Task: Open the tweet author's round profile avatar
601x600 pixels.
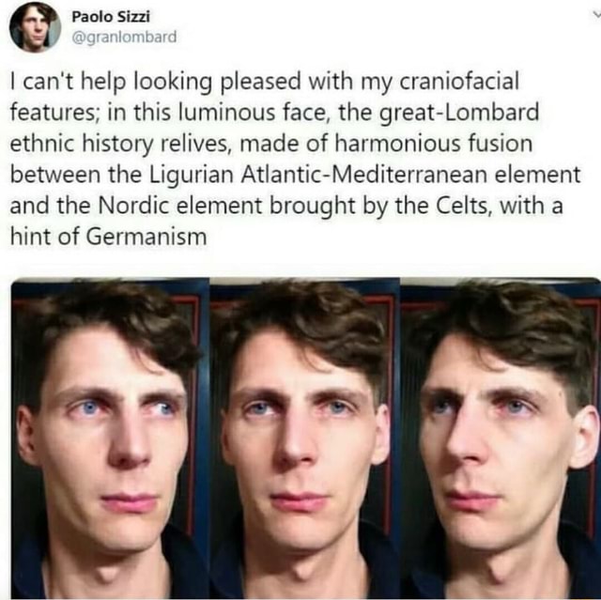Action: coord(35,27)
